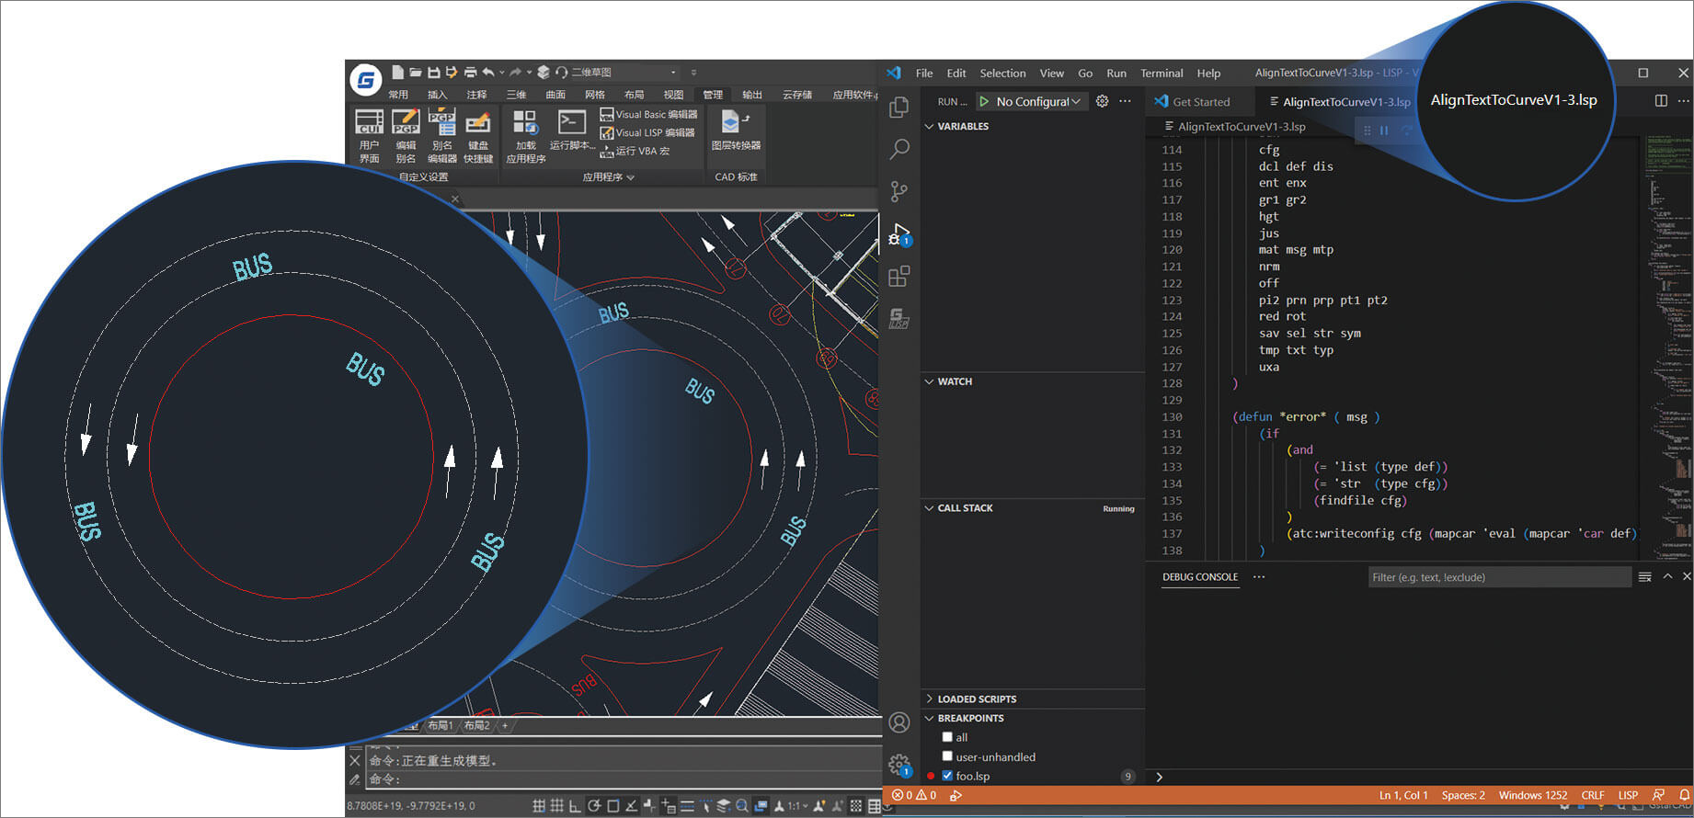This screenshot has height=818, width=1694.
Task: Click the Debug Console filter field
Action: [x=1498, y=577]
